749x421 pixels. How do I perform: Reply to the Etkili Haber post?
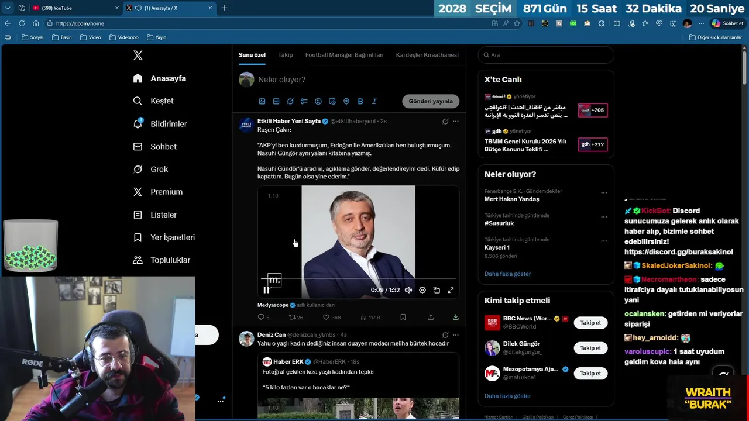tap(263, 318)
